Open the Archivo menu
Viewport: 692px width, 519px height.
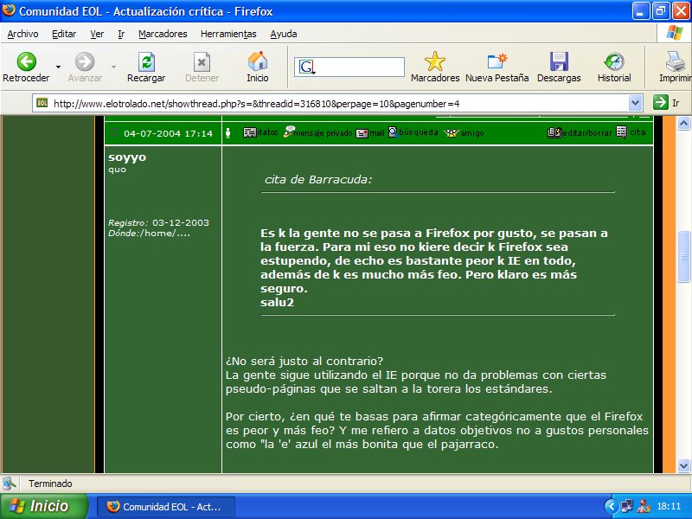point(23,34)
